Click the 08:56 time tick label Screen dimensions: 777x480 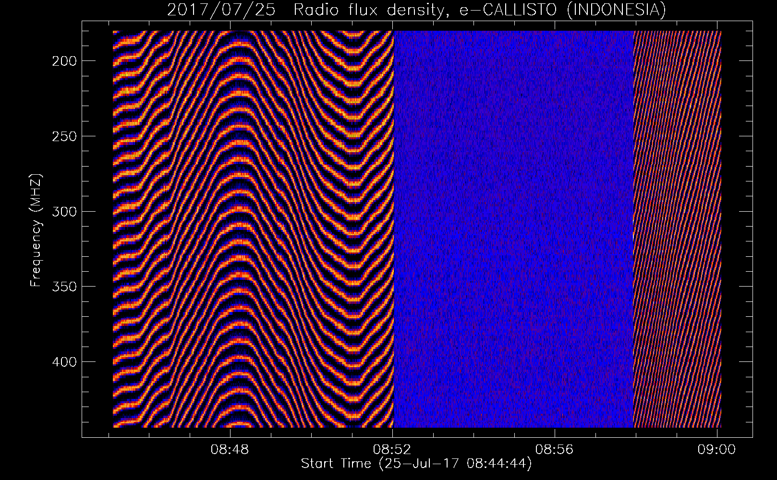(x=555, y=450)
